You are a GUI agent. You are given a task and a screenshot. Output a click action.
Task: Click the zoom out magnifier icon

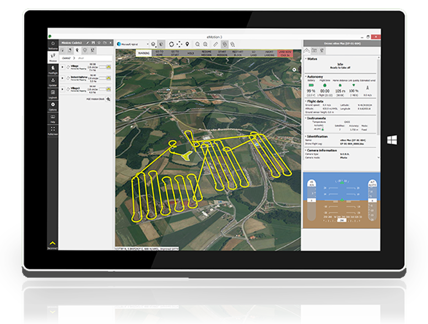(197, 44)
